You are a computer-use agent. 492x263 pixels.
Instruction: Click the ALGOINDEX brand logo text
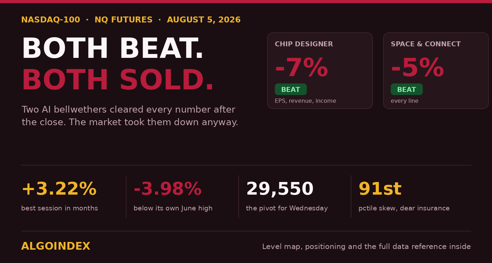(56, 247)
